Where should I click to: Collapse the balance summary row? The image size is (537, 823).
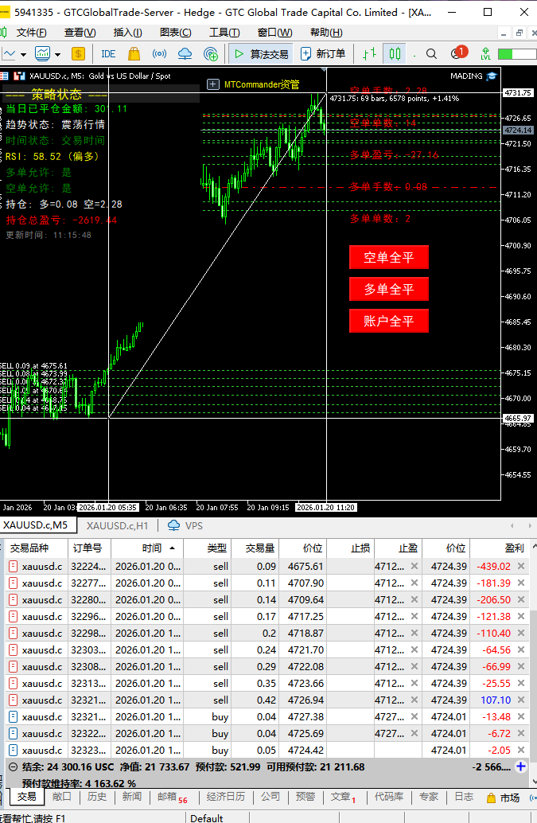pyautogui.click(x=13, y=766)
